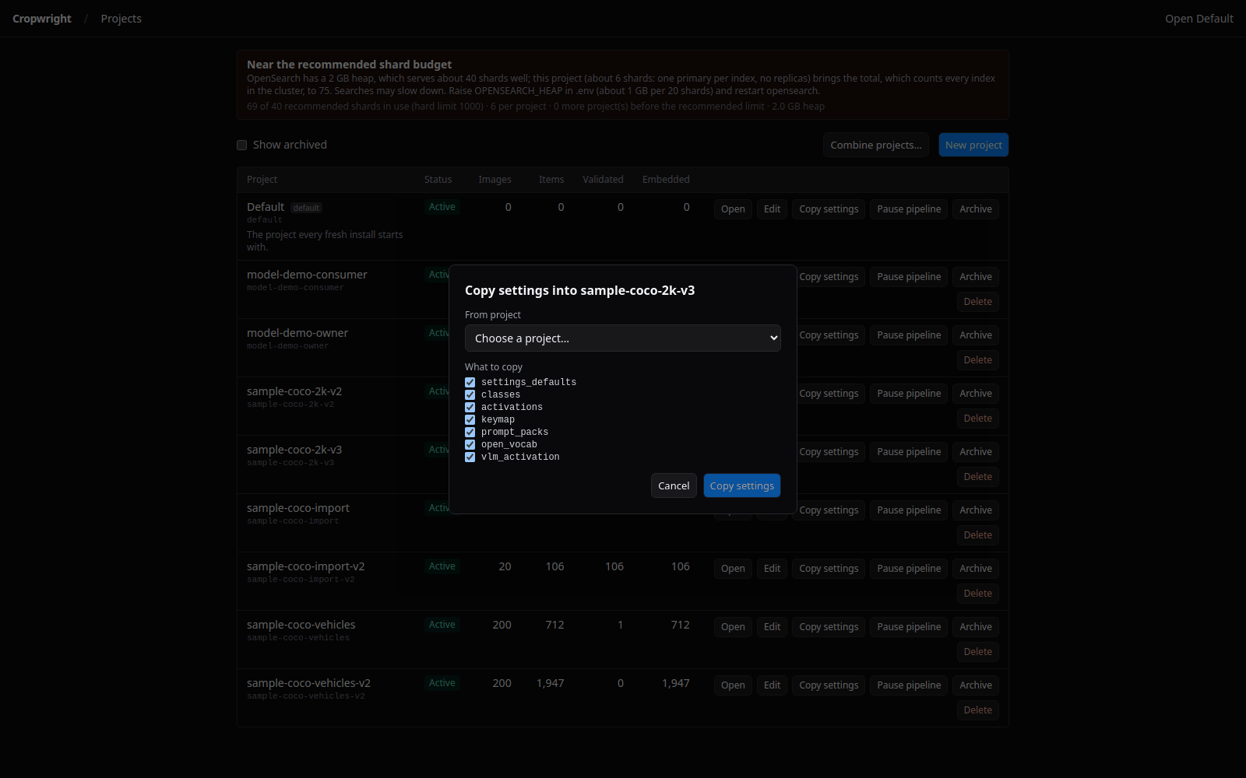Delete the sample-coco-vehicles-v2 project
1246x778 pixels.
(x=978, y=710)
